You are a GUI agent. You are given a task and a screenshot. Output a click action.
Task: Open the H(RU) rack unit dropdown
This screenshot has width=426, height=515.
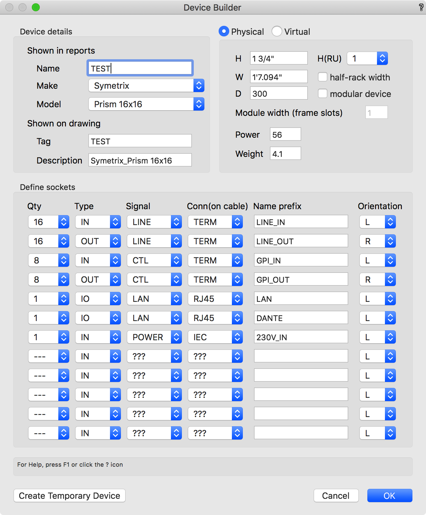click(x=367, y=59)
